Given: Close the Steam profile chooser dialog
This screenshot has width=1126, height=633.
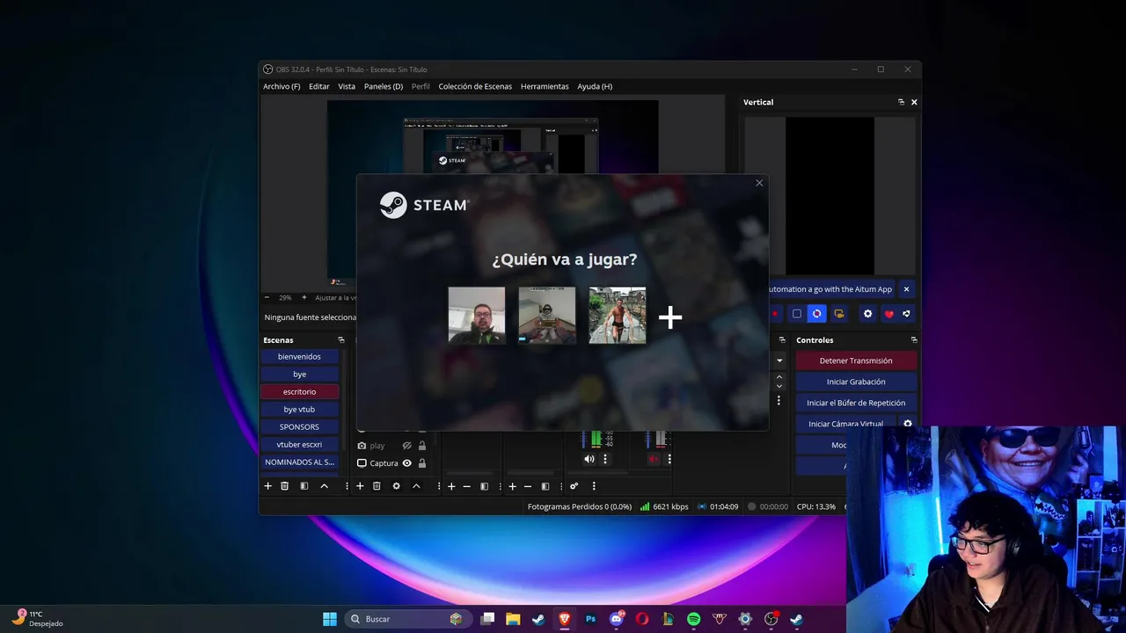Looking at the screenshot, I should pos(759,183).
